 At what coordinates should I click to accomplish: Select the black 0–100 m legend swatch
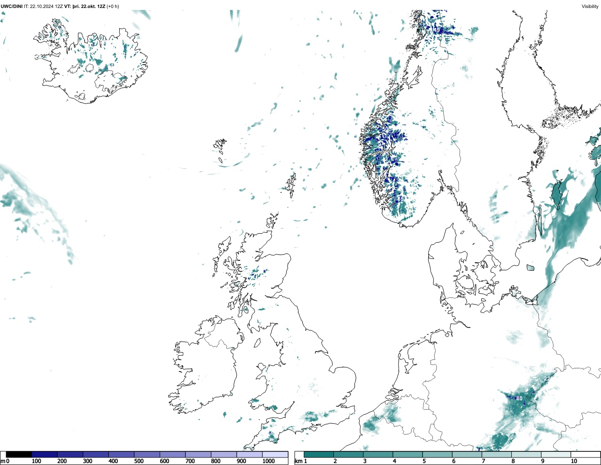19,454
